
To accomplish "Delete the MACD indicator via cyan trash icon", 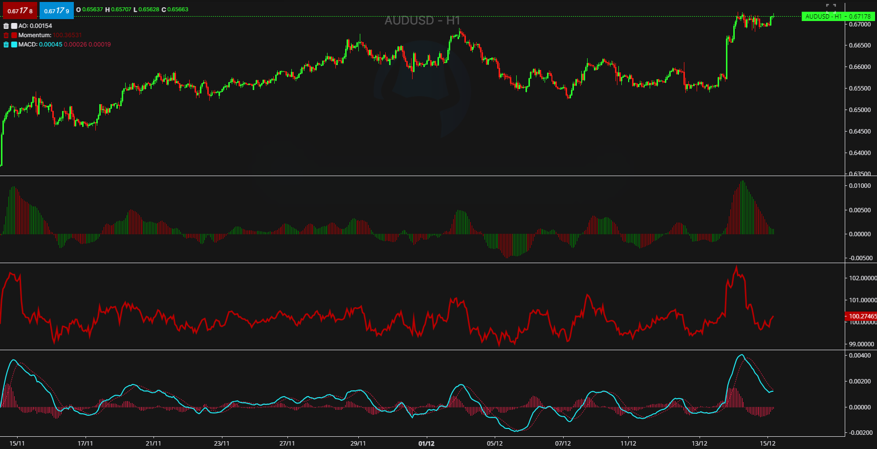I will [x=6, y=45].
